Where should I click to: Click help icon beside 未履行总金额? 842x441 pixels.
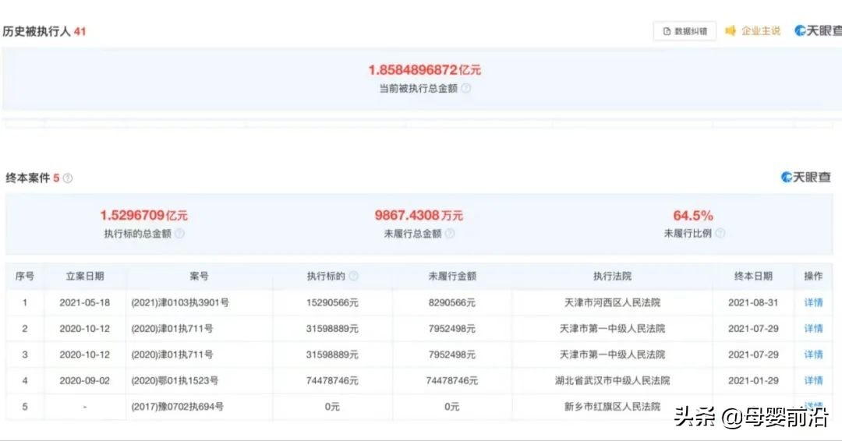click(450, 234)
